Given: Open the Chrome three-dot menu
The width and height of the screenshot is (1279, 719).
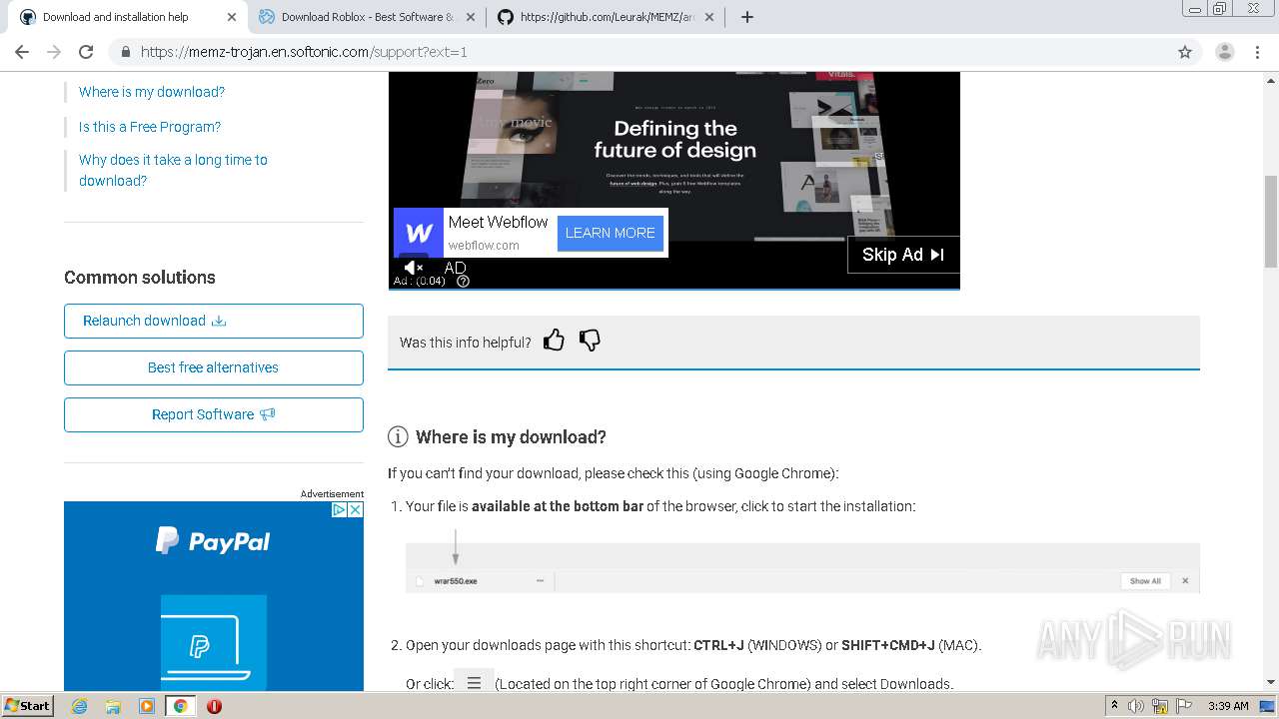Looking at the screenshot, I should tap(1257, 52).
